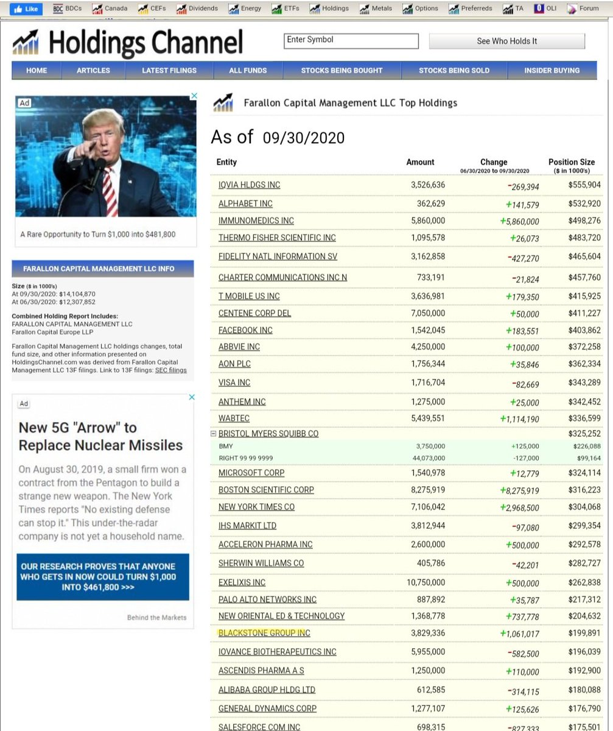This screenshot has width=613, height=731.
Task: Open the Metals chart icon link
Action: (364, 9)
